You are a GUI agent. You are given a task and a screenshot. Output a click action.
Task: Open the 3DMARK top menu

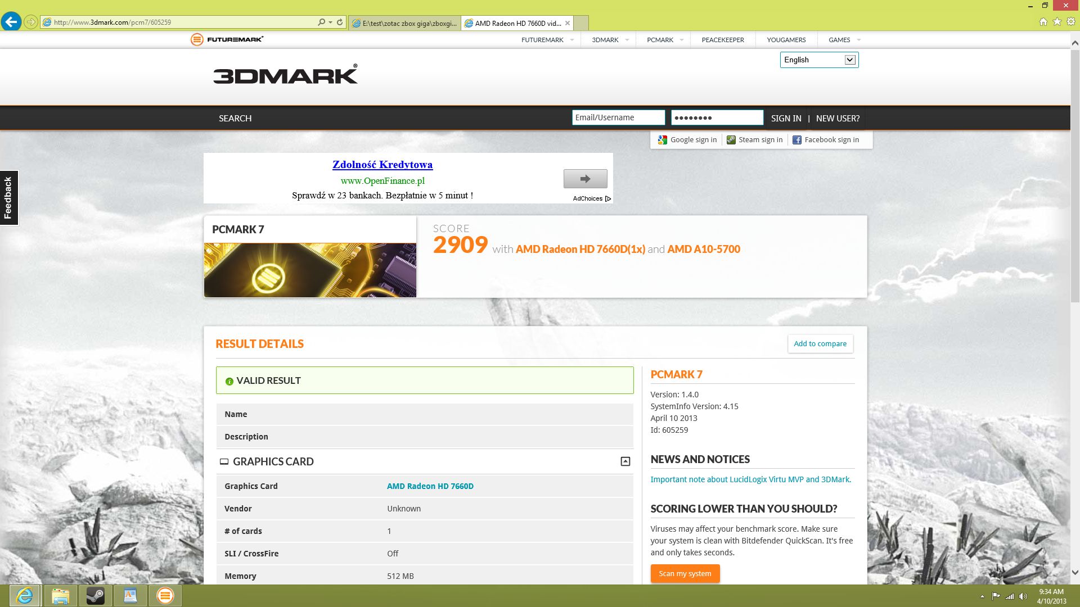coord(605,40)
